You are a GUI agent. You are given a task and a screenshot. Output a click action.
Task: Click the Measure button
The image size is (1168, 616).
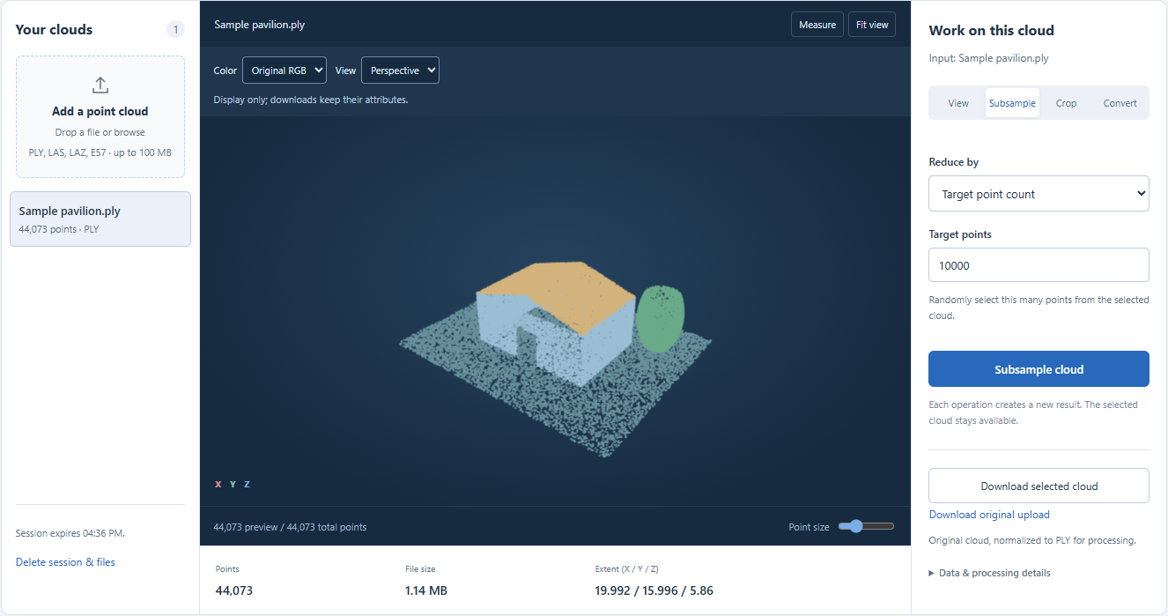[817, 25]
